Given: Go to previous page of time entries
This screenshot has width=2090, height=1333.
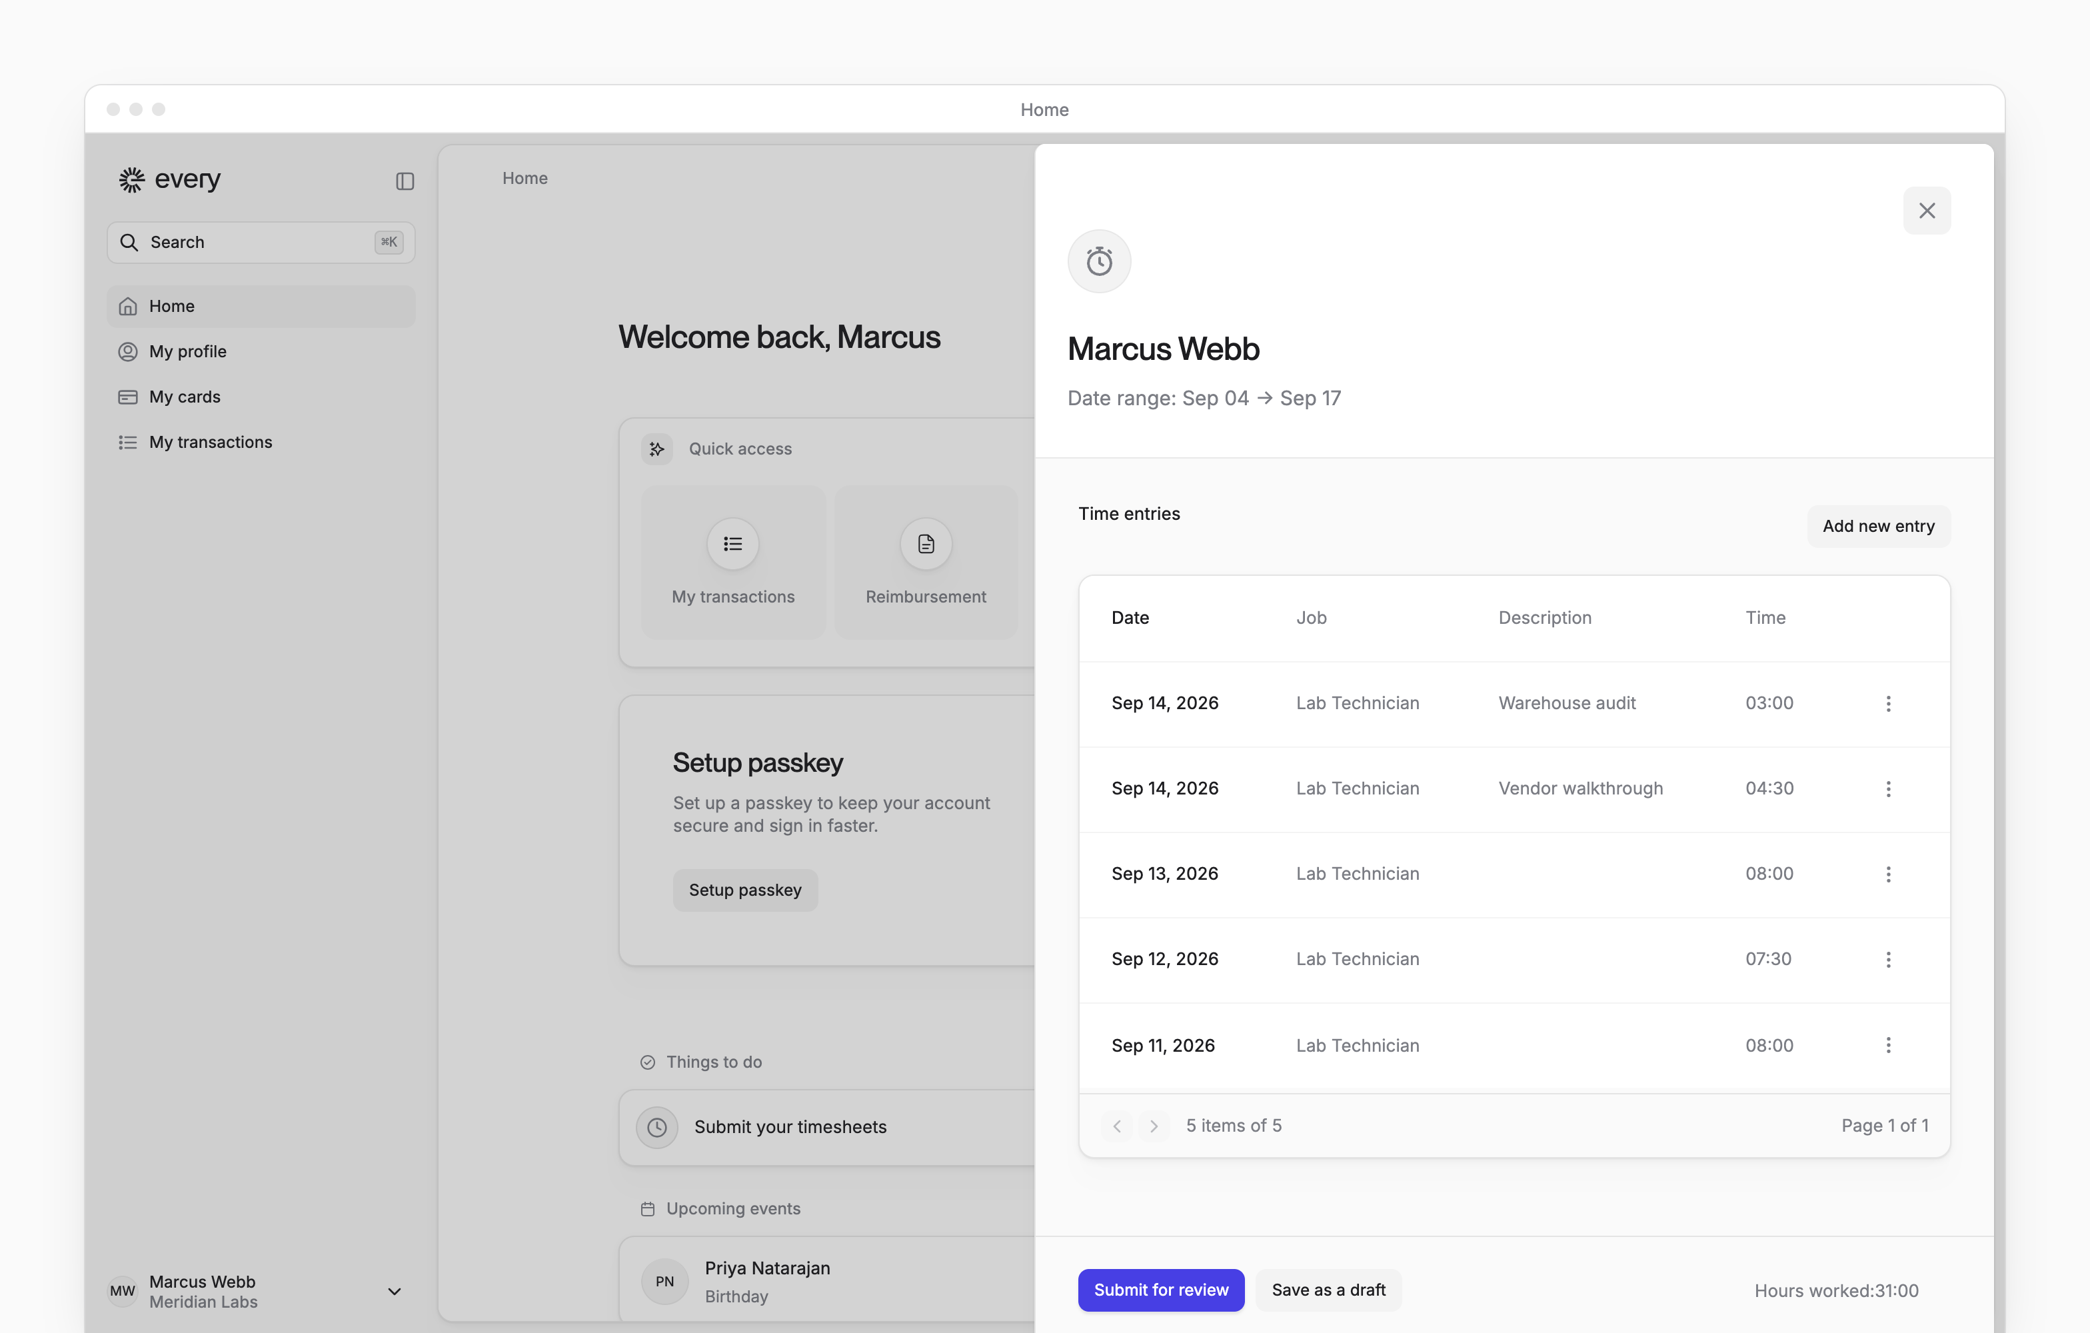Looking at the screenshot, I should pyautogui.click(x=1117, y=1126).
